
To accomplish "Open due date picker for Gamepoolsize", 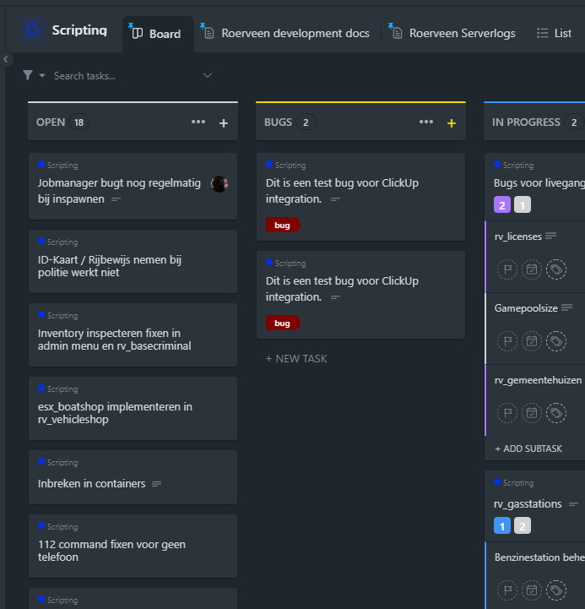I will coord(532,341).
